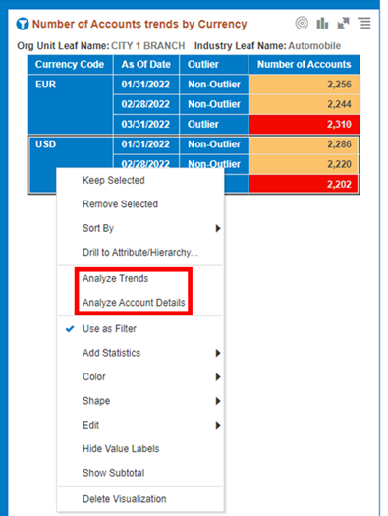Toggle the Use as Filter option
Viewport: 388px width, 516px height.
(x=140, y=328)
